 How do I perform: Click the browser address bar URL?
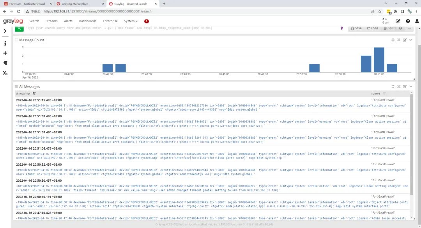pos(97,12)
